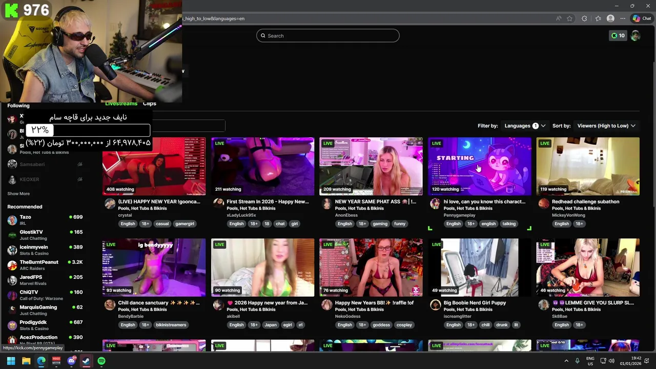The image size is (656, 369).
Task: Click Show More under Following
Action: coord(18,194)
